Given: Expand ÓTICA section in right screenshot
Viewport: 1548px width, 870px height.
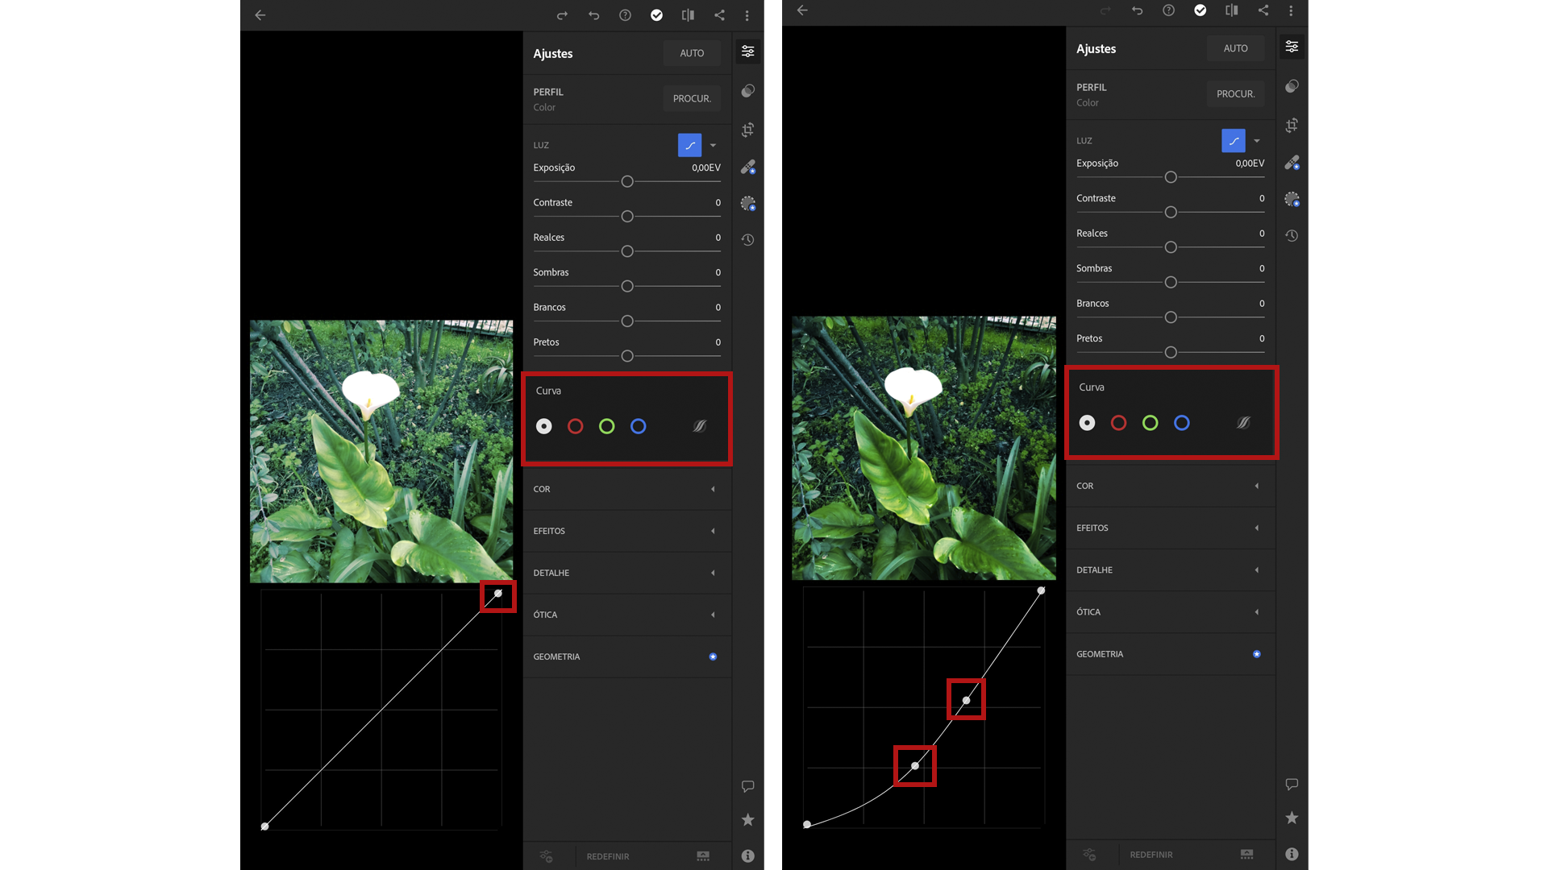Looking at the screenshot, I should 1171,611.
